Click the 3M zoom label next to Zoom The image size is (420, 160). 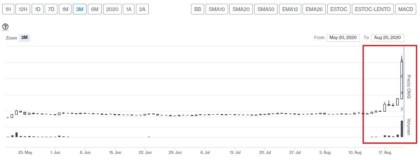point(24,38)
